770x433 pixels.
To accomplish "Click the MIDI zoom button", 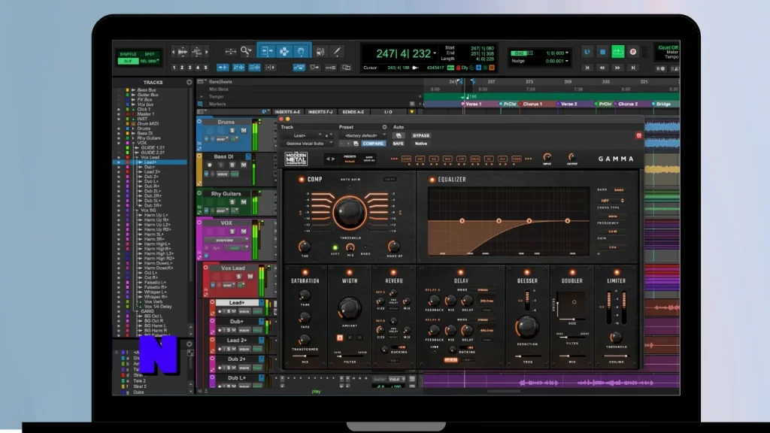I will tap(197, 52).
